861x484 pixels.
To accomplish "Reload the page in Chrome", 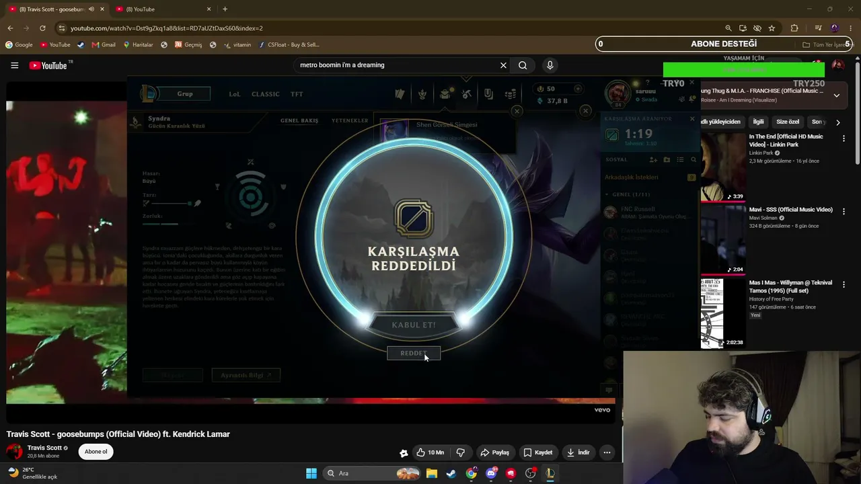I will [42, 28].
